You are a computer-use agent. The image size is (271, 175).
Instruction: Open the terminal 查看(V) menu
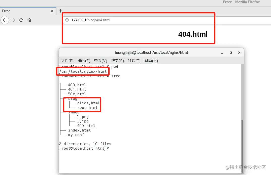point(100,61)
